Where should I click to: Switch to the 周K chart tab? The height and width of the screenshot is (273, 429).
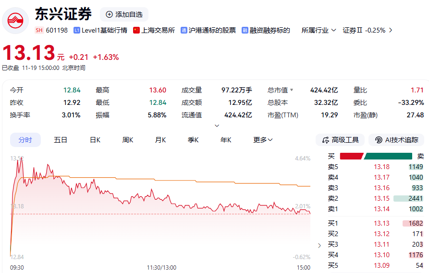pyautogui.click(x=128, y=140)
